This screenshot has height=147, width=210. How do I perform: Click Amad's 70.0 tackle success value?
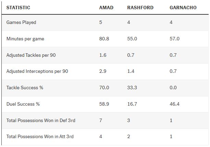[x=104, y=88]
